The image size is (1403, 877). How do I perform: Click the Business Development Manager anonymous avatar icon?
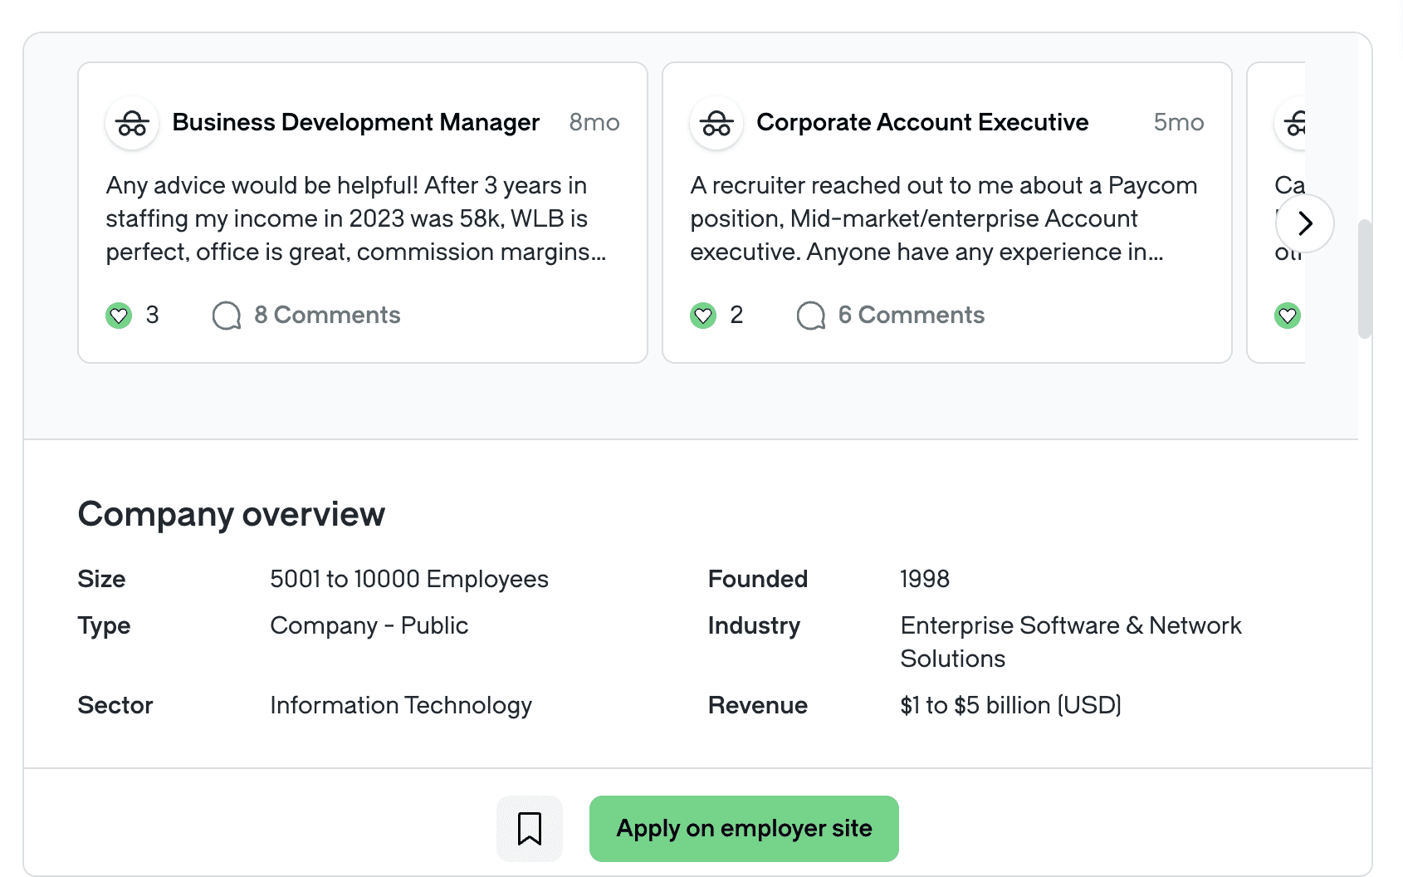[132, 124]
